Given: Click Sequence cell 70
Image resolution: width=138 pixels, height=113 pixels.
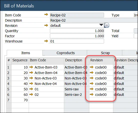Looking at the screenshot, I should pyautogui.click(x=20, y=100).
